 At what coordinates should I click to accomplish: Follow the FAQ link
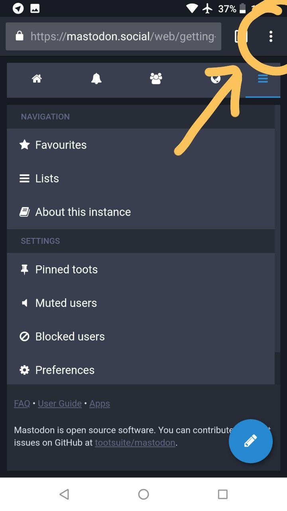tap(22, 404)
